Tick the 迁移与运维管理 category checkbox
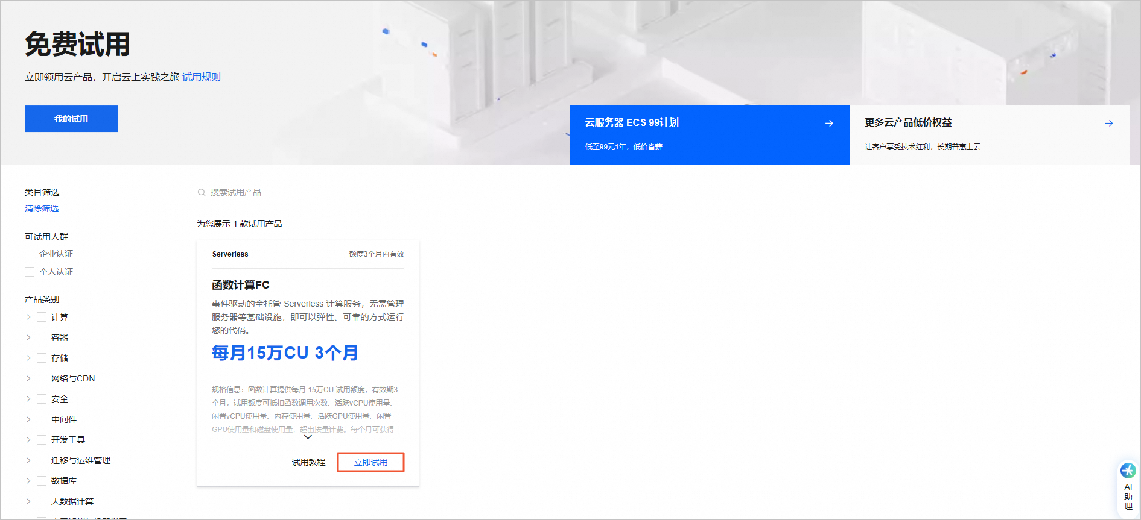The image size is (1141, 520). coord(42,460)
